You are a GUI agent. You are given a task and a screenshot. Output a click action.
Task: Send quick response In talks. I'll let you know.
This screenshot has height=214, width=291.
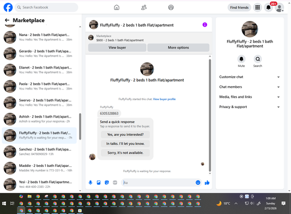click(125, 144)
